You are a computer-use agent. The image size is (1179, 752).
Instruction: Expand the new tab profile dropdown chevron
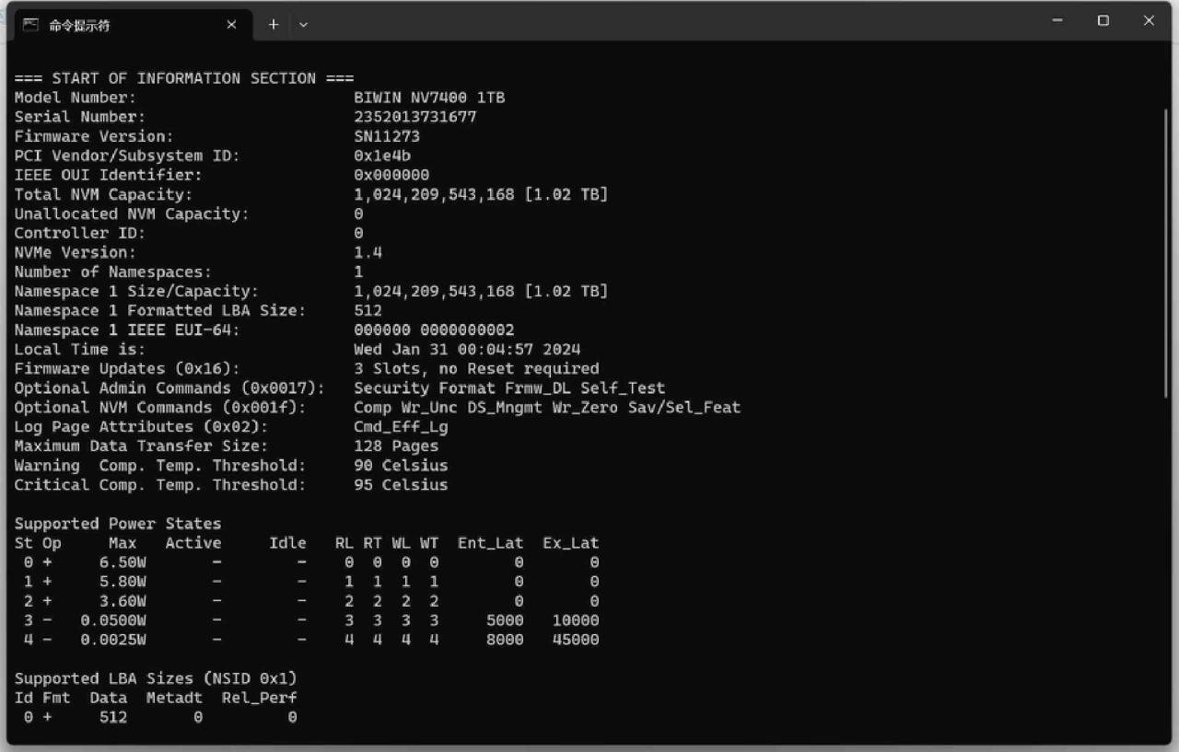coord(303,25)
